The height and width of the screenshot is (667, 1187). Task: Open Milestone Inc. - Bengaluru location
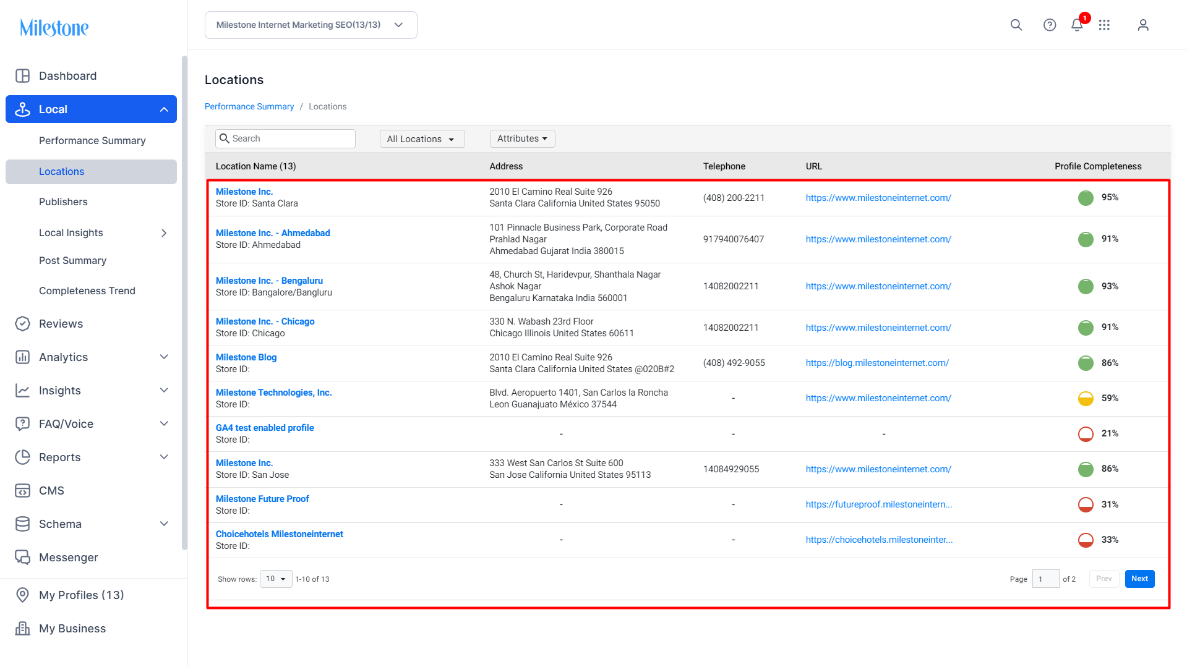point(269,281)
